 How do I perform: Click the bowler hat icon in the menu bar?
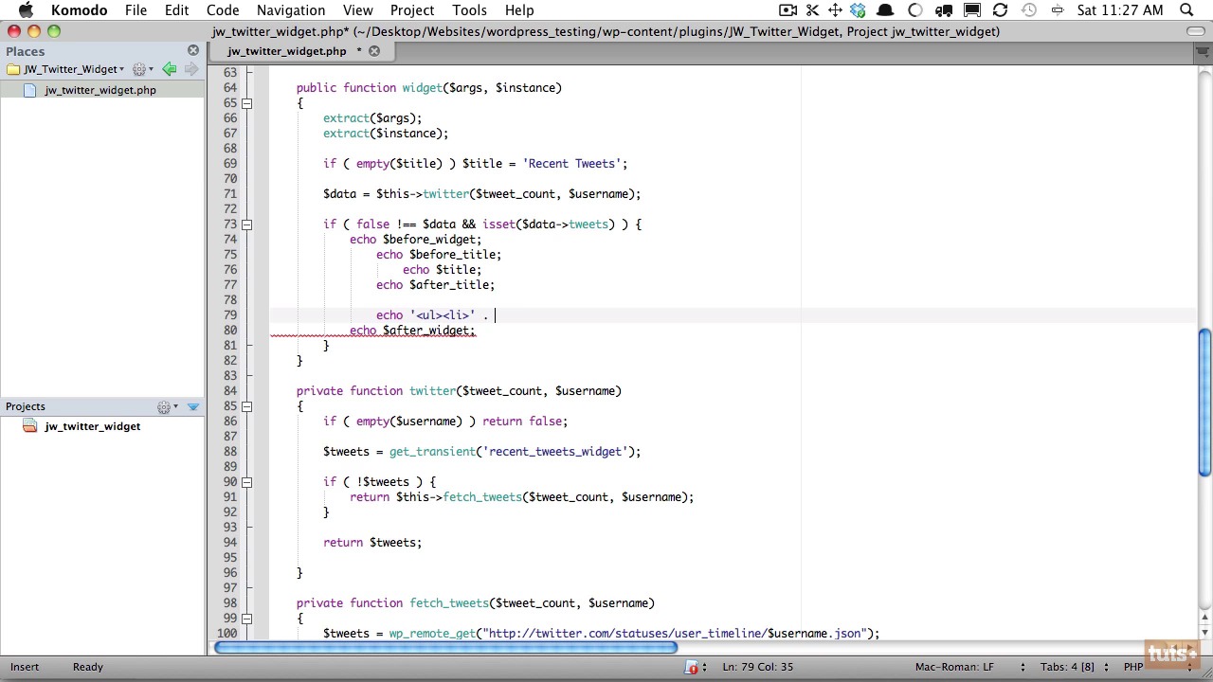[885, 10]
